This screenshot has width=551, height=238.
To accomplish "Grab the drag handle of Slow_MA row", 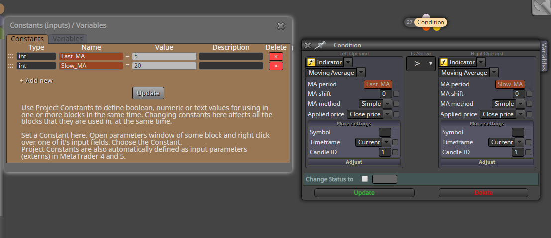I will (11, 66).
